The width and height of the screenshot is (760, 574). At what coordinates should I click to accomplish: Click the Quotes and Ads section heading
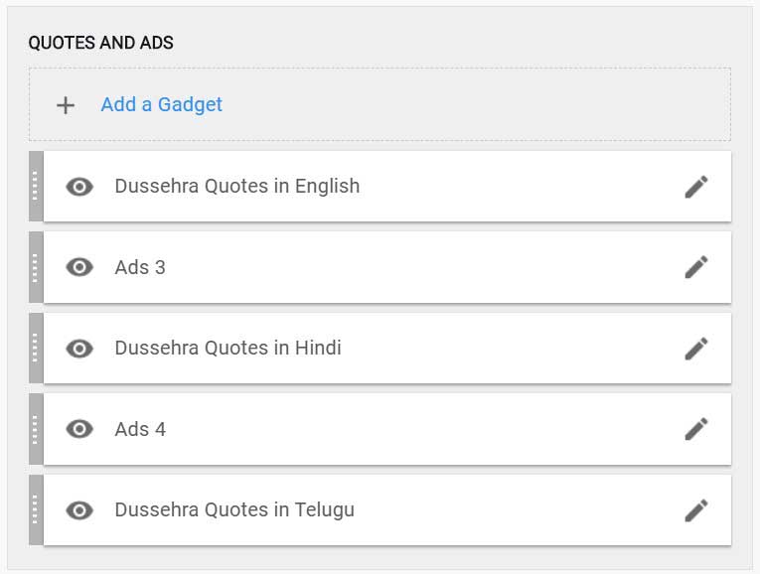click(x=100, y=43)
